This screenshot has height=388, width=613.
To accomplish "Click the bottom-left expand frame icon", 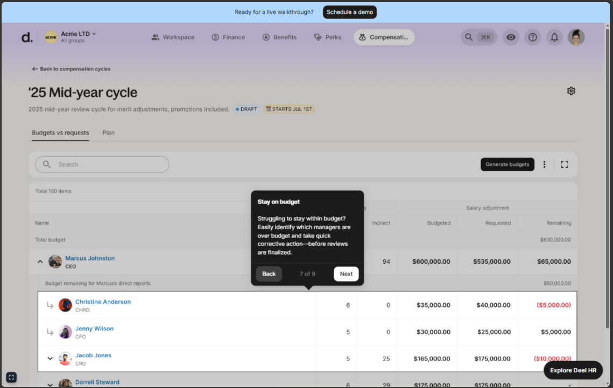I will [x=11, y=377].
